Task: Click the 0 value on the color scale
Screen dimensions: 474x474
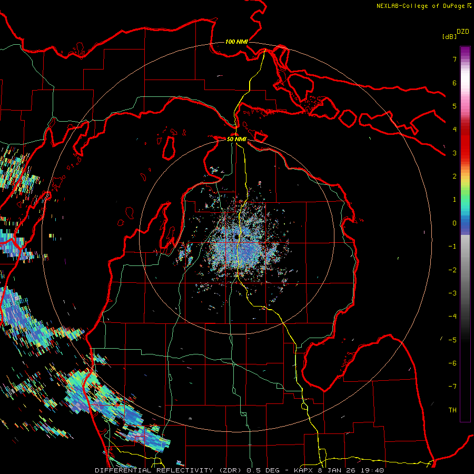Action: click(x=455, y=223)
